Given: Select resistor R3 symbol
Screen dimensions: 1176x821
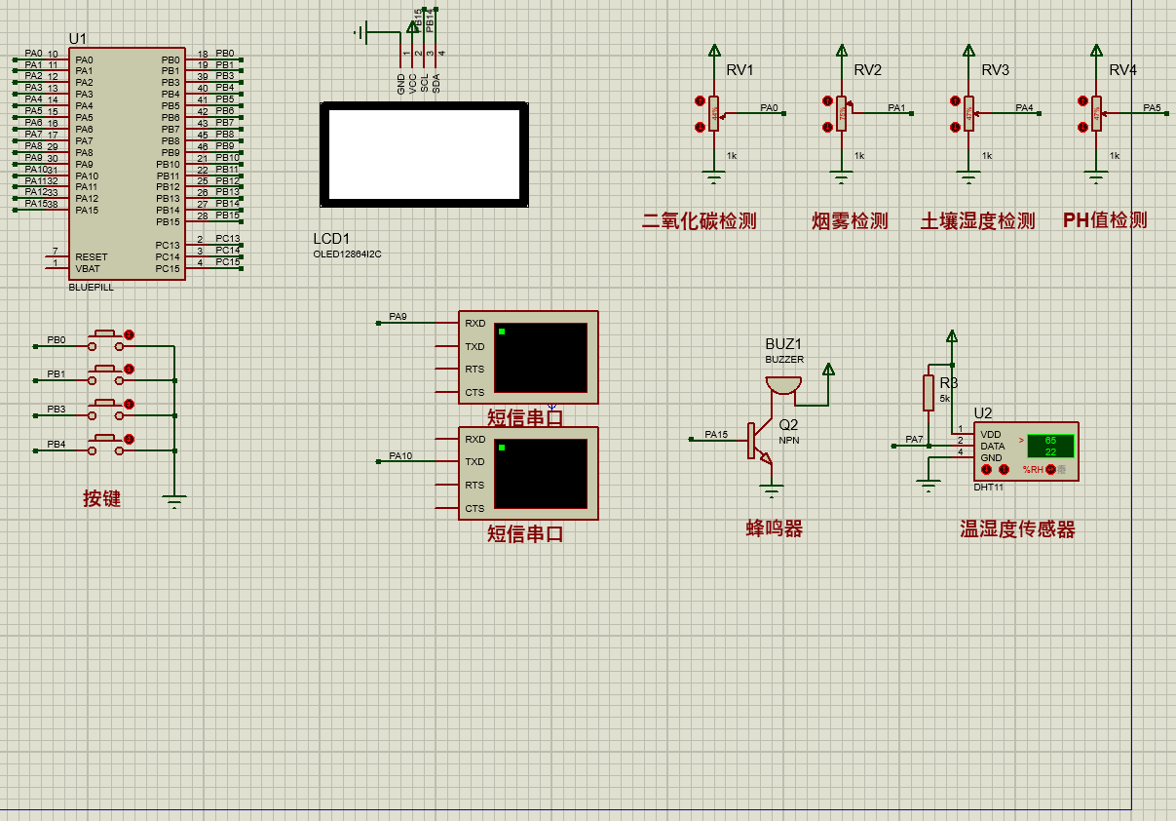Looking at the screenshot, I should 929,392.
